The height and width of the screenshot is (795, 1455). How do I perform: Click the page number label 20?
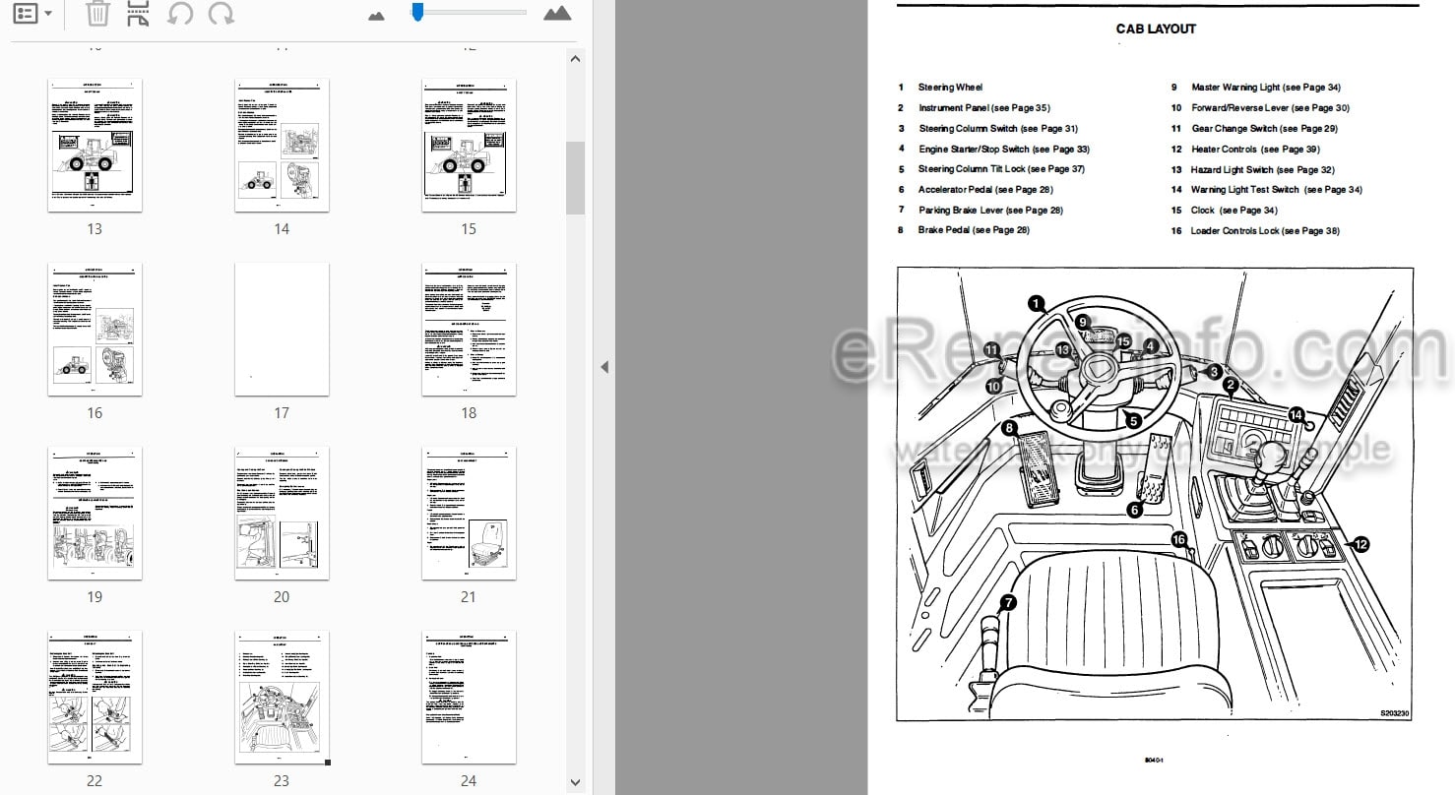pyautogui.click(x=282, y=596)
